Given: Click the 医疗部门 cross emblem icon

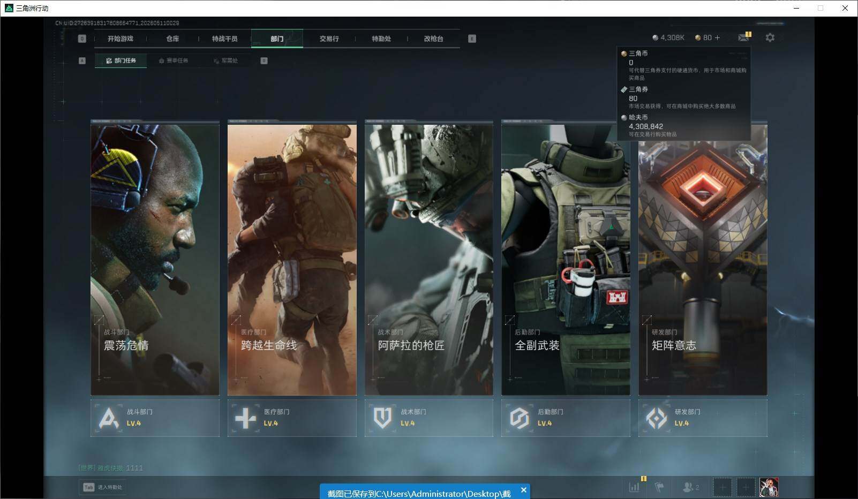Looking at the screenshot, I should 246,418.
